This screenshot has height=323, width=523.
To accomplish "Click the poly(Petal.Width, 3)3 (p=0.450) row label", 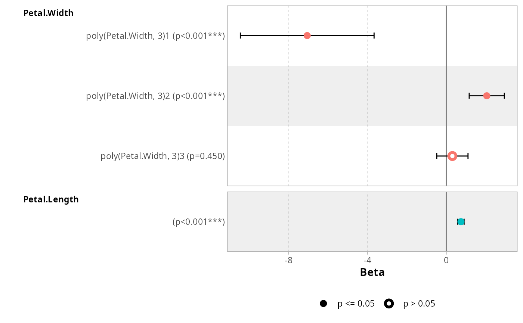I will point(163,156).
